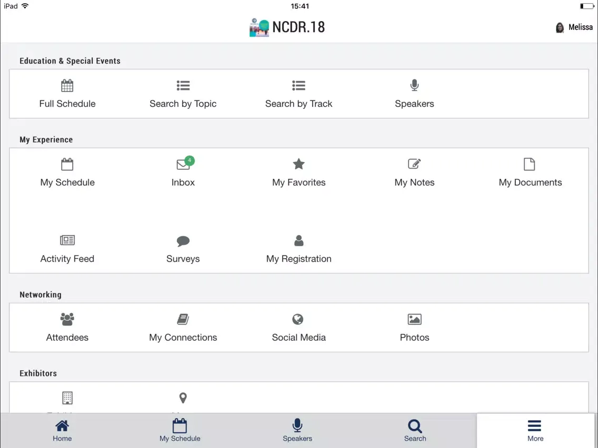
Task: Tap the Activity Feed label
Action: (x=67, y=259)
